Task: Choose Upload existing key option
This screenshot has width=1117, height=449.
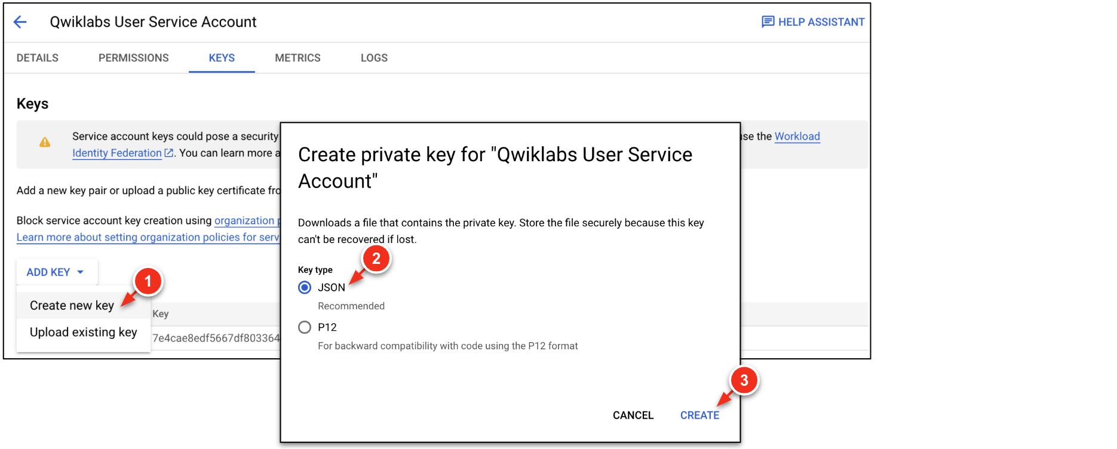Action: tap(83, 333)
